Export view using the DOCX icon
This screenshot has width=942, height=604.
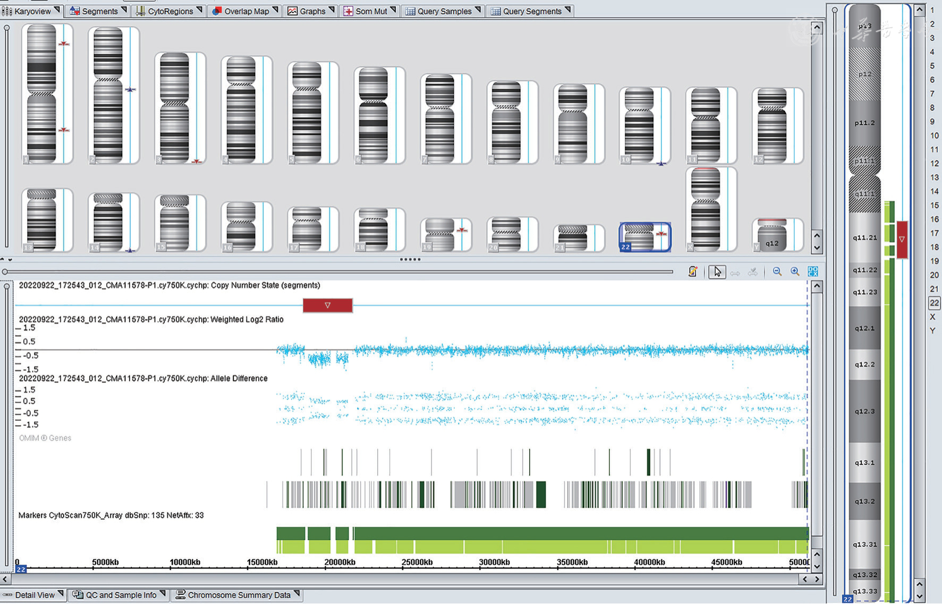tap(812, 272)
